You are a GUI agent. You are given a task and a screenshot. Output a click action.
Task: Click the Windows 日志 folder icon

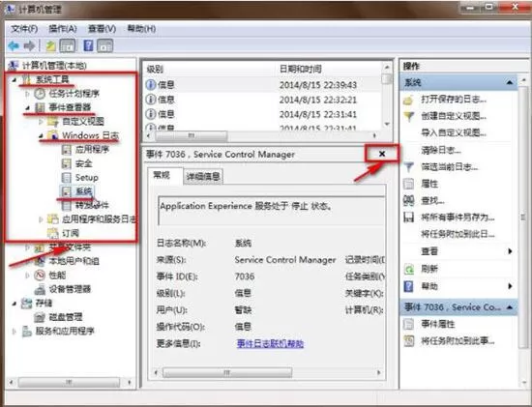(x=52, y=135)
